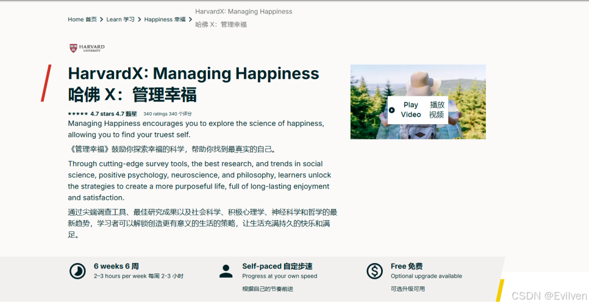Click the 4.7 stars rating text
Image resolution: width=589 pixels, height=305 pixels.
113,114
